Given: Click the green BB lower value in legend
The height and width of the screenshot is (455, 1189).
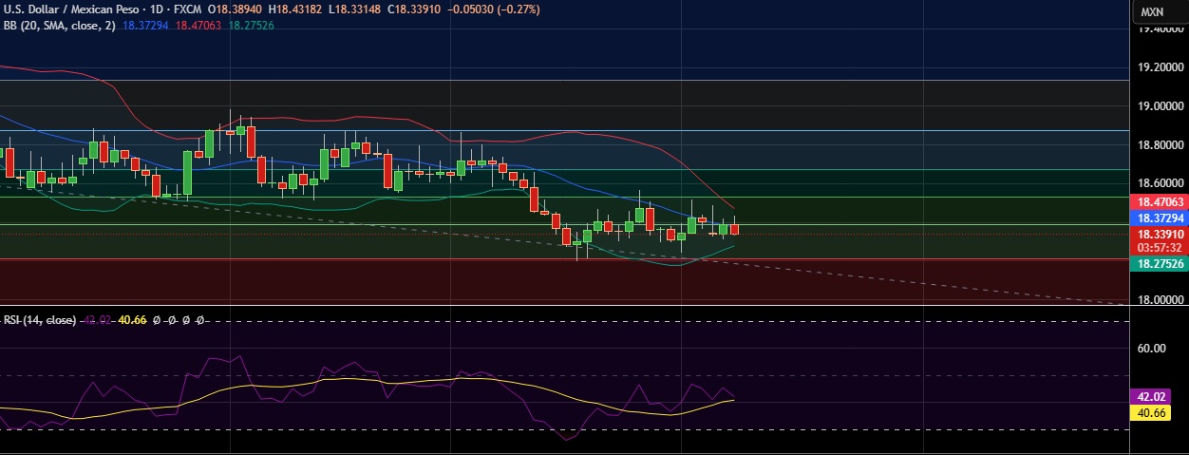Looking at the screenshot, I should 249,26.
